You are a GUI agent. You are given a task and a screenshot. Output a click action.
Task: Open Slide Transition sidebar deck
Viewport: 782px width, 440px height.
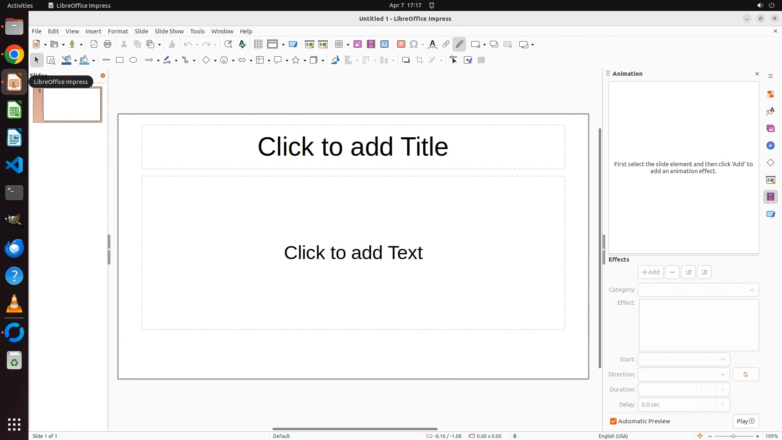(770, 180)
